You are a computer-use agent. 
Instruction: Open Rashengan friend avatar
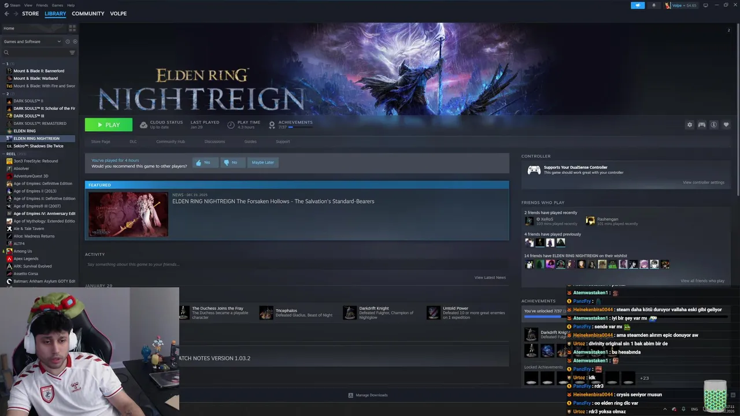[x=590, y=221]
